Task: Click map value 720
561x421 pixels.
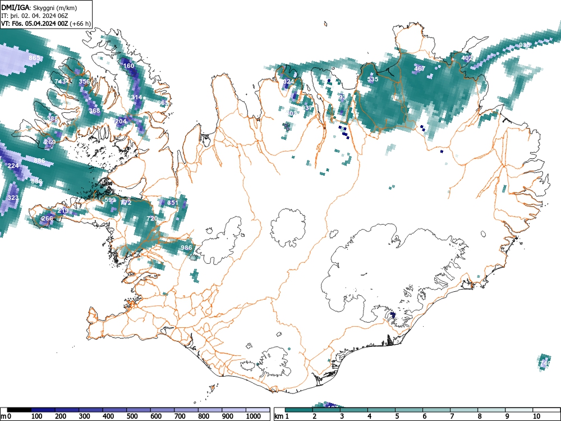Action: [152, 218]
